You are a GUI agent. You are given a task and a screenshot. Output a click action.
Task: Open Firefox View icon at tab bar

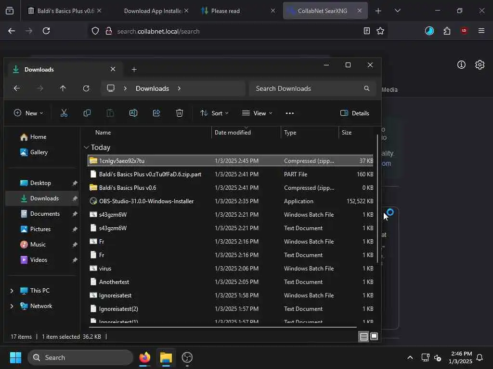[10, 11]
